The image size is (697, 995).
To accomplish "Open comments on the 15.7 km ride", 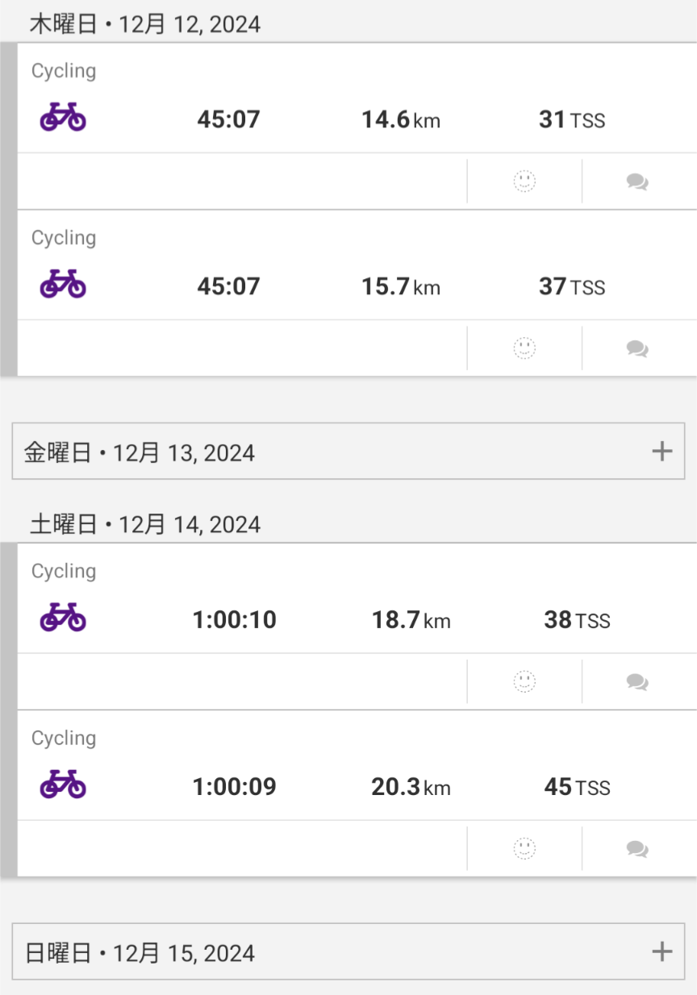I will [x=637, y=349].
